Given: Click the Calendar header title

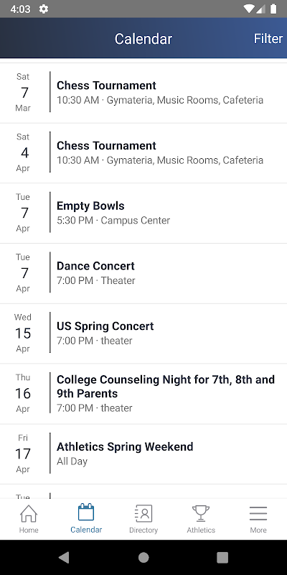Looking at the screenshot, I should pos(143,39).
